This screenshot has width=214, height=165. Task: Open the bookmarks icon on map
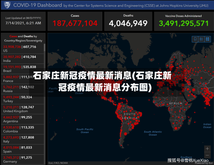(x=195, y=39)
